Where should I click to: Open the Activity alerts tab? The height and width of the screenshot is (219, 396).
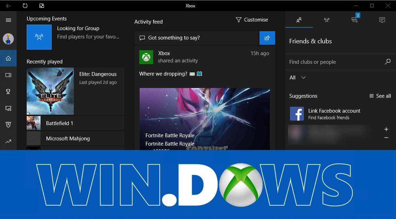click(x=382, y=20)
